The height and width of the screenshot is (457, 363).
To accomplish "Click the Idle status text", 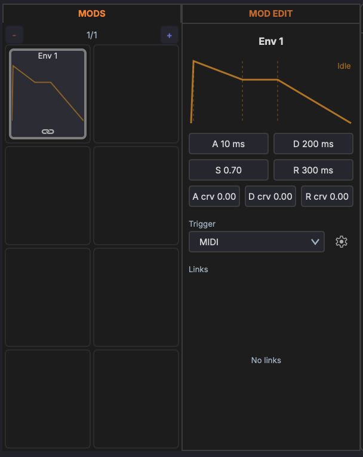I will [344, 66].
